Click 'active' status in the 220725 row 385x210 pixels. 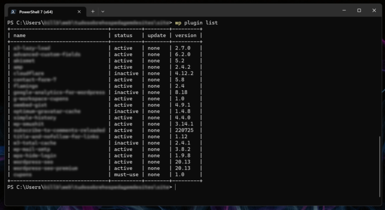(123, 130)
